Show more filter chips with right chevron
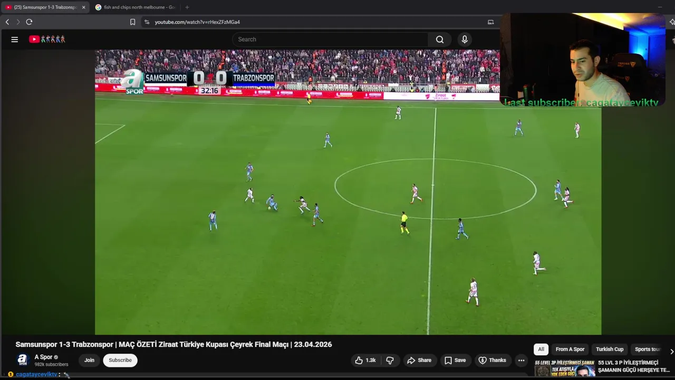The width and height of the screenshot is (675, 380). pos(671,351)
